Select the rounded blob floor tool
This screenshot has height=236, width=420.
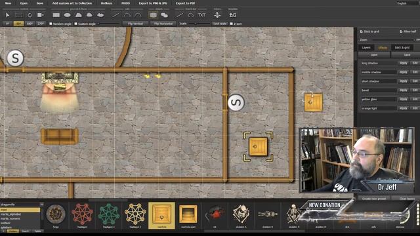pyautogui.click(x=89, y=15)
